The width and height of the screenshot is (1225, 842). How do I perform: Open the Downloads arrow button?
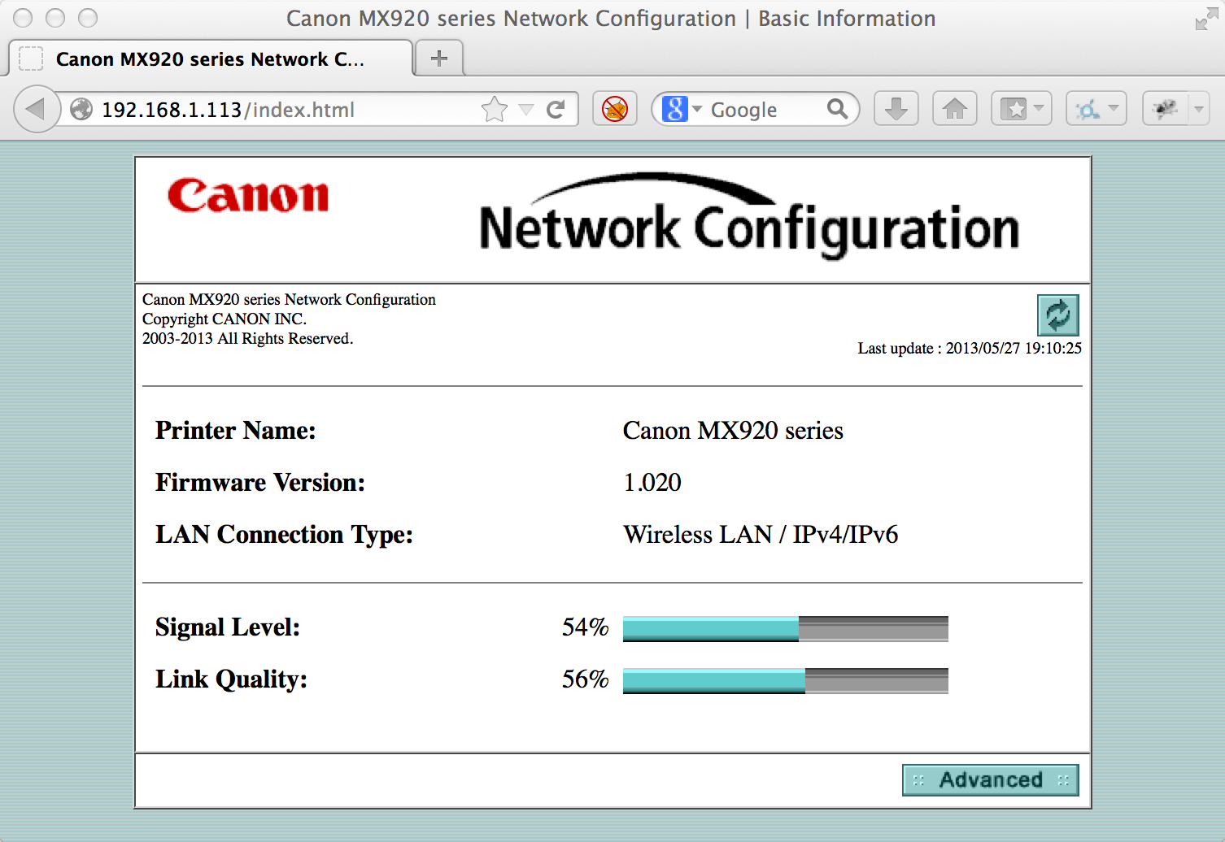point(896,109)
